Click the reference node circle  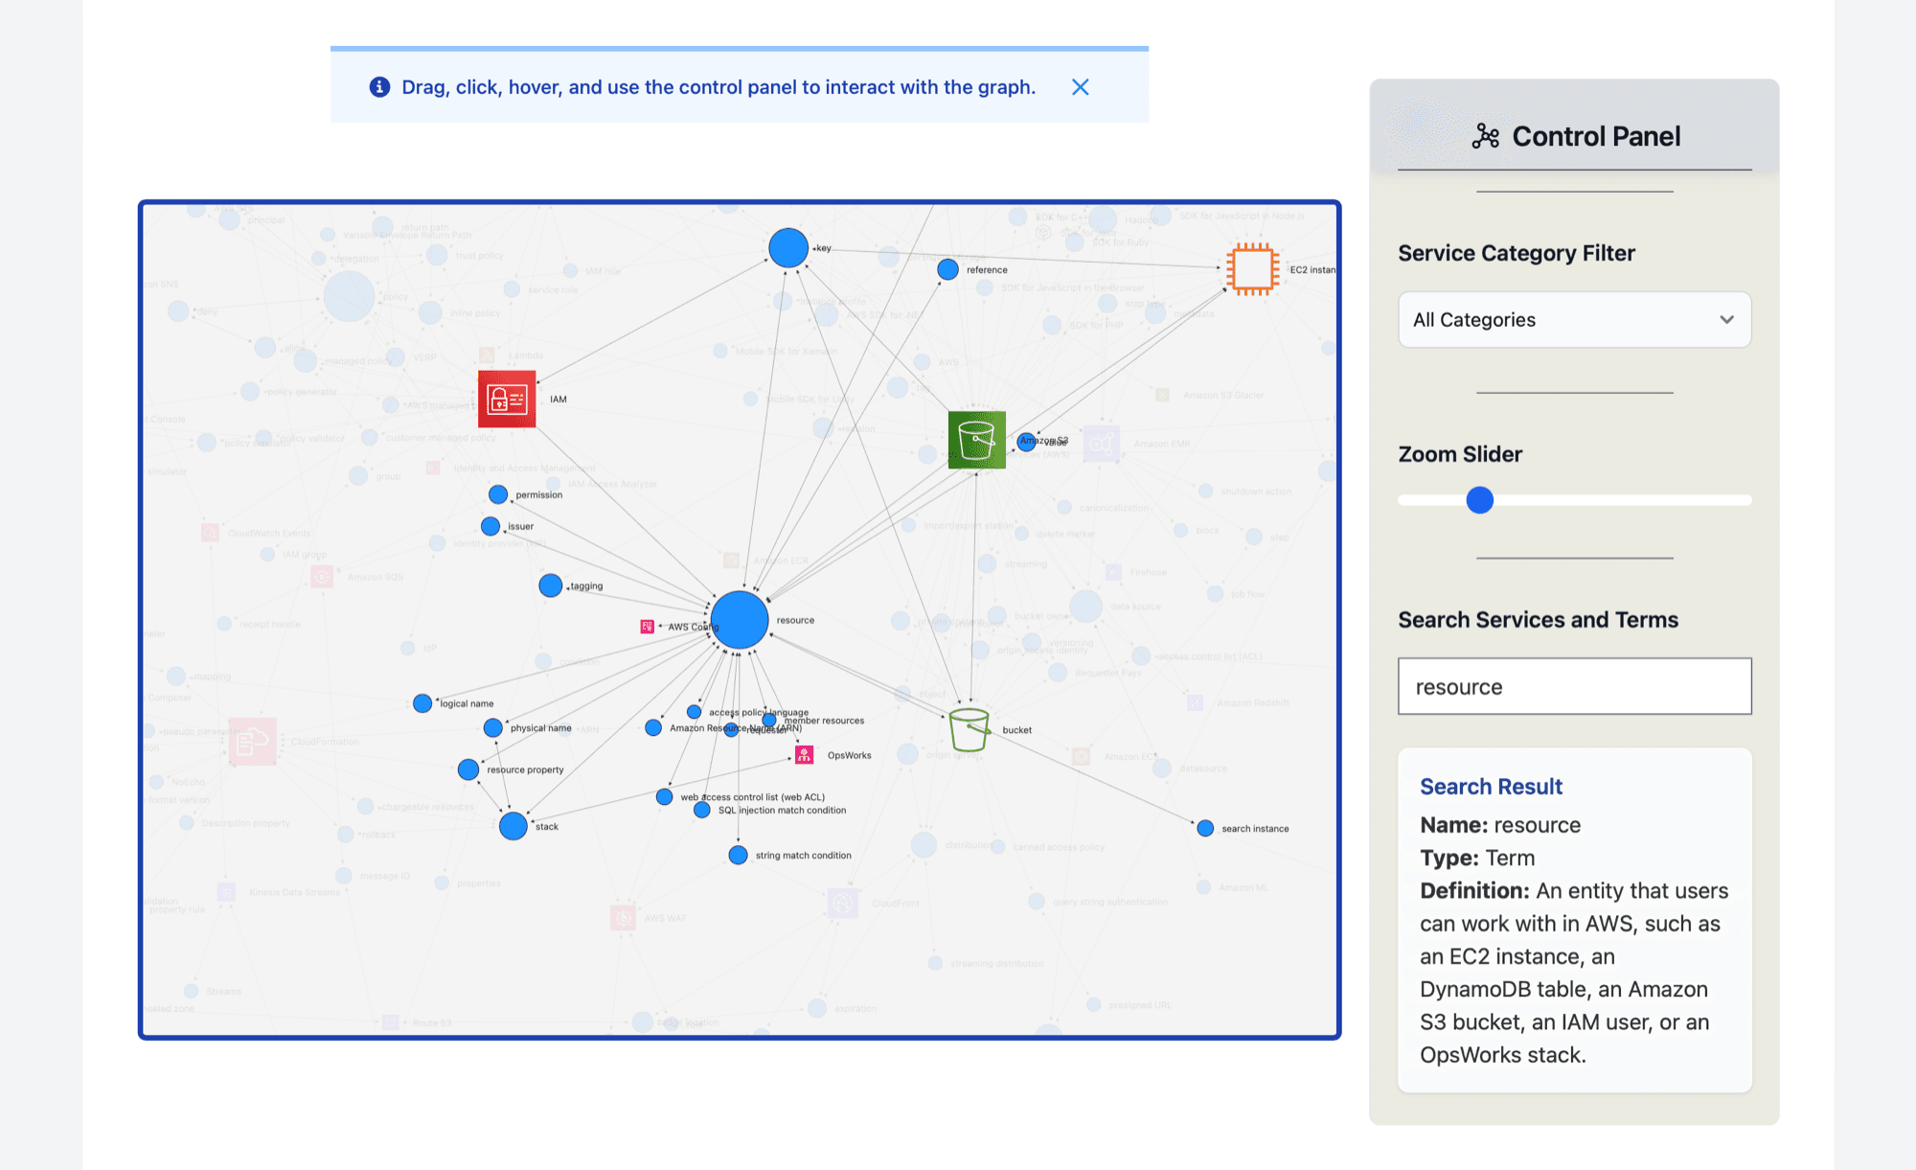tap(947, 269)
